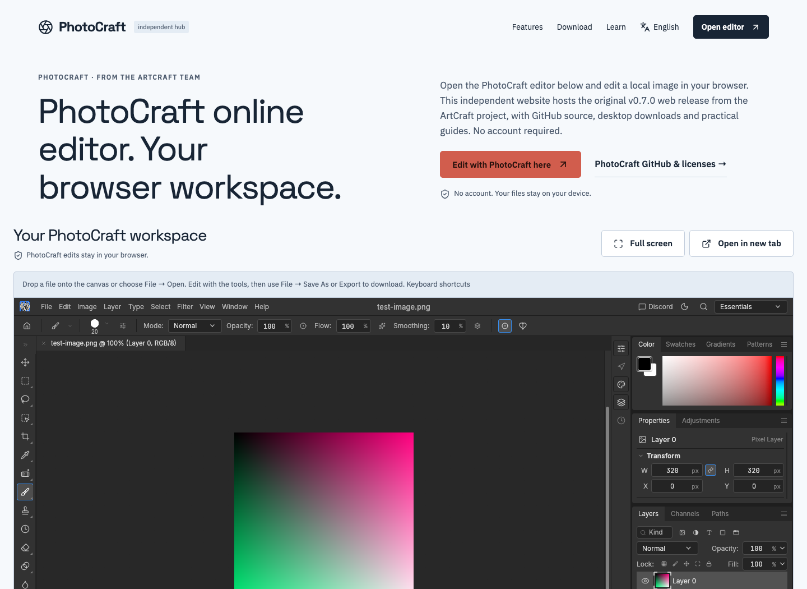This screenshot has height=589, width=807.
Task: Select the Move tool
Action: point(25,362)
